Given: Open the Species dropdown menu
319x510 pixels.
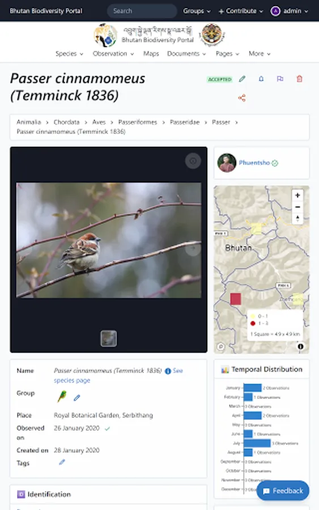Looking at the screenshot, I should pos(69,54).
